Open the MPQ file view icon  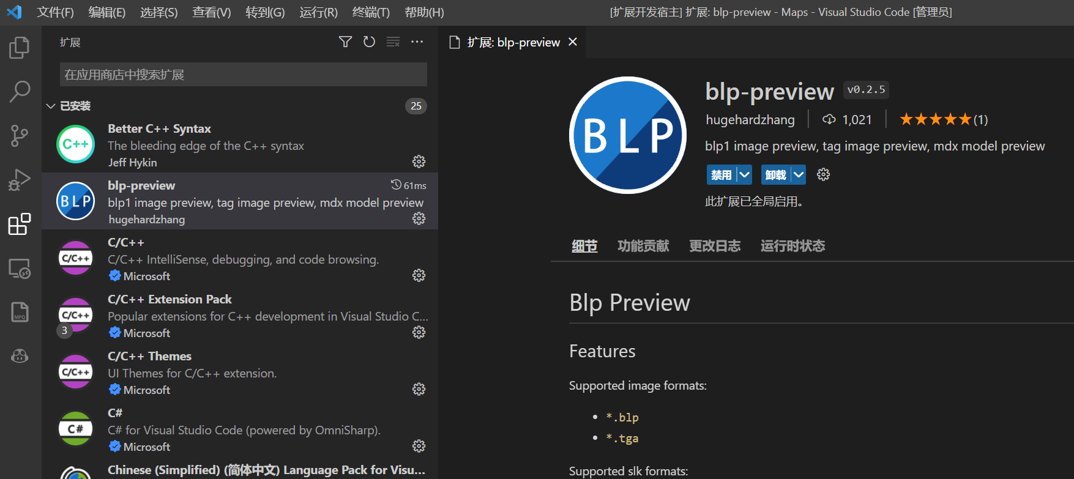(x=20, y=312)
